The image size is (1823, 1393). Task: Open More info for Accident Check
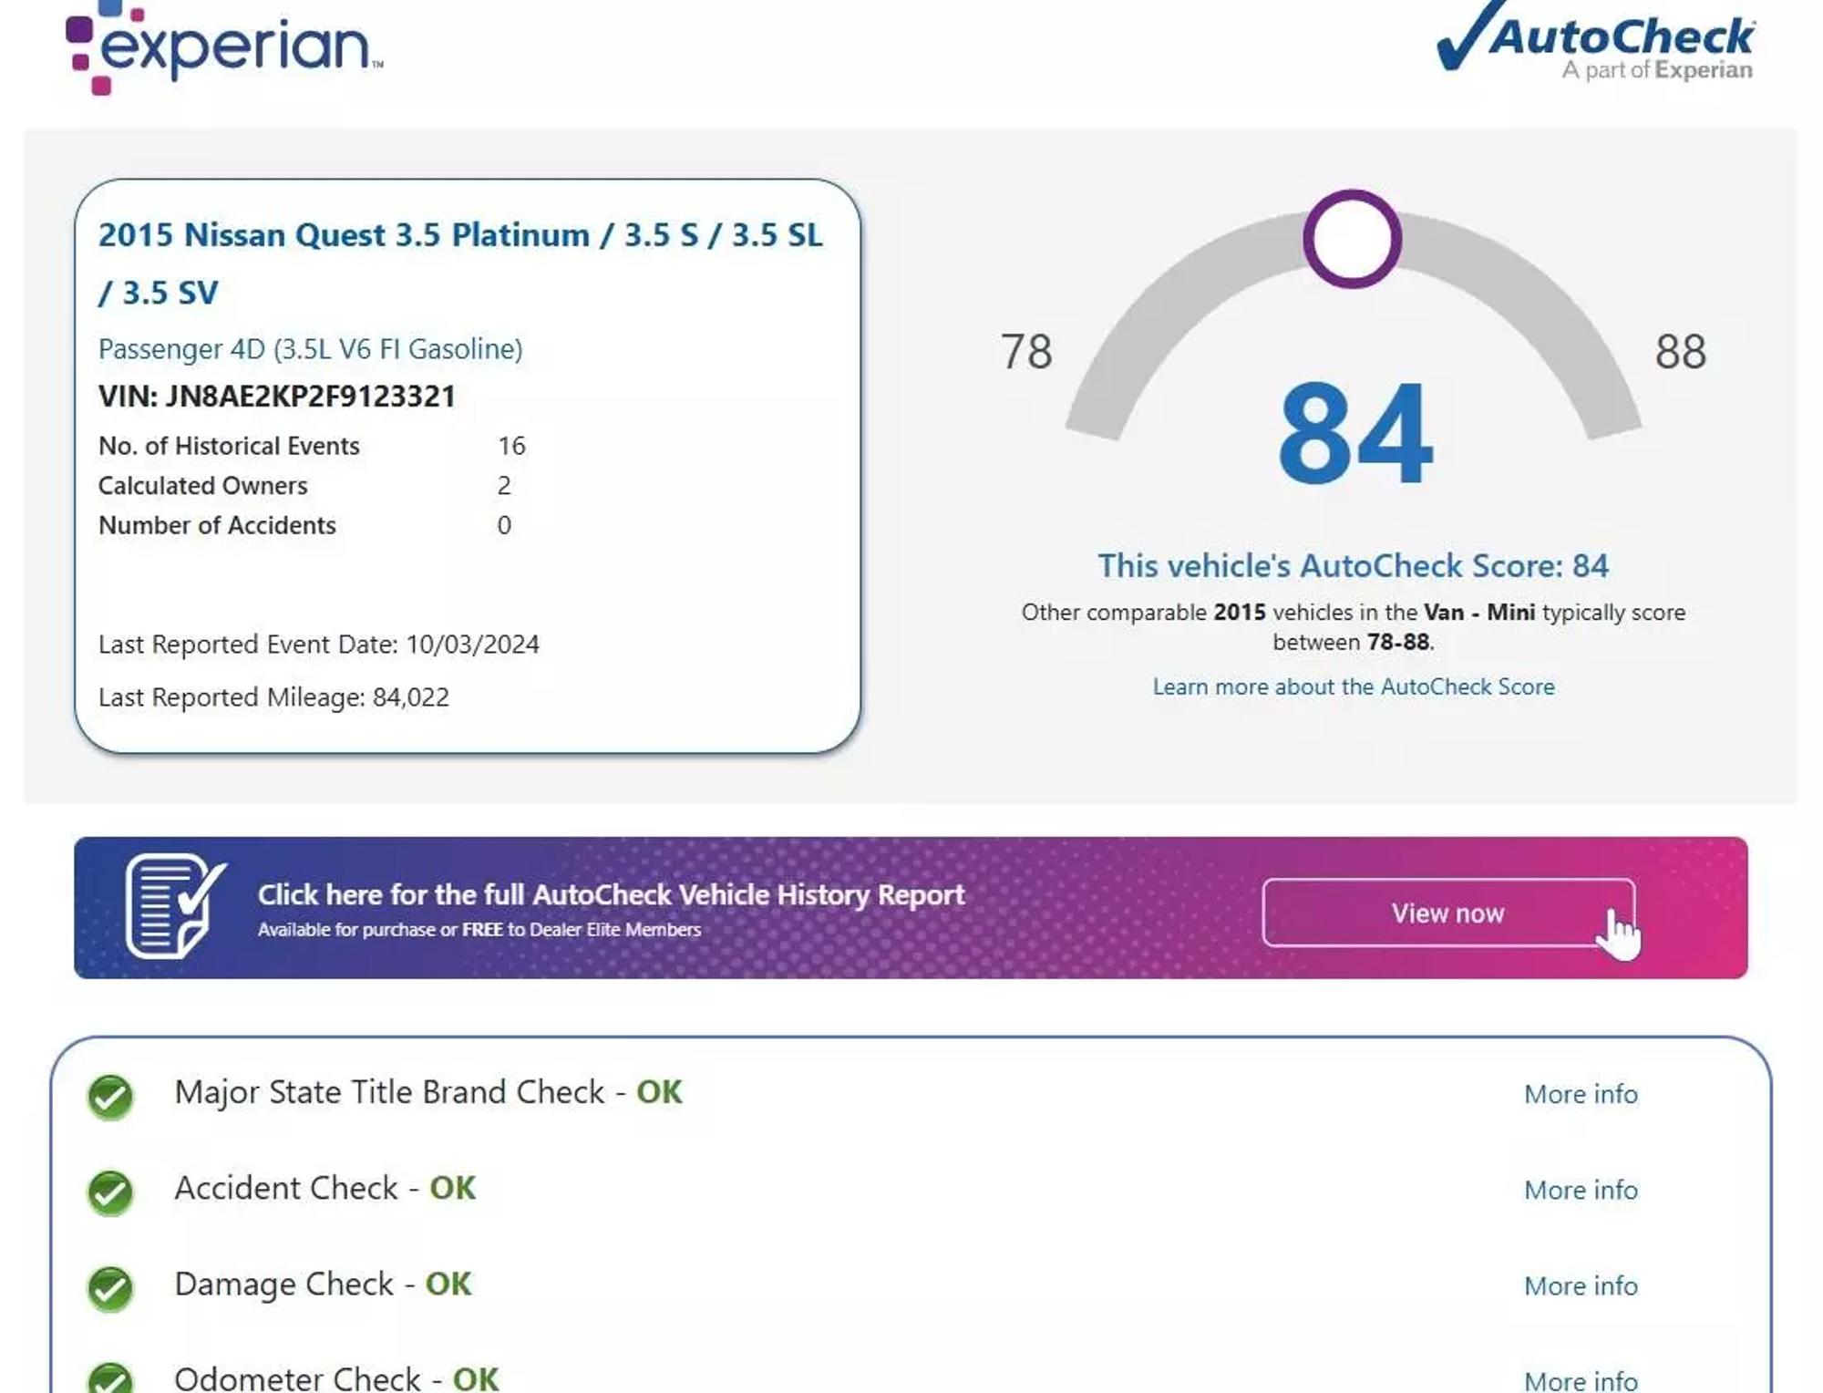click(1581, 1190)
